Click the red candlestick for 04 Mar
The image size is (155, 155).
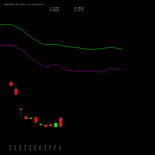26,118
